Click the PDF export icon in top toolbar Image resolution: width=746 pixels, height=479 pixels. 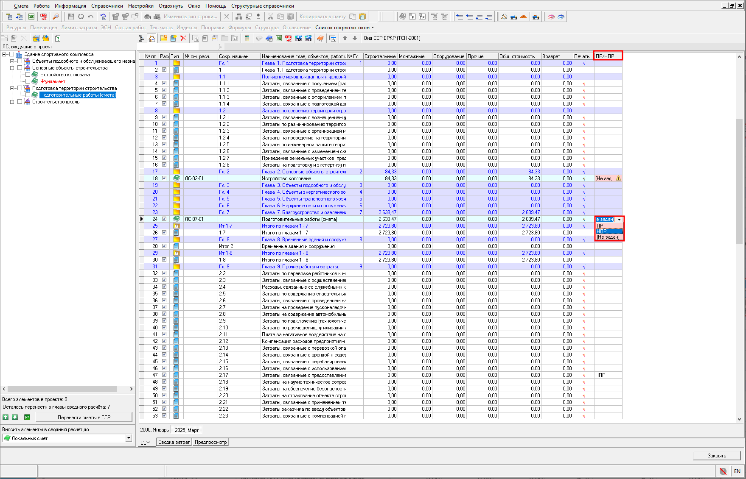pyautogui.click(x=44, y=17)
